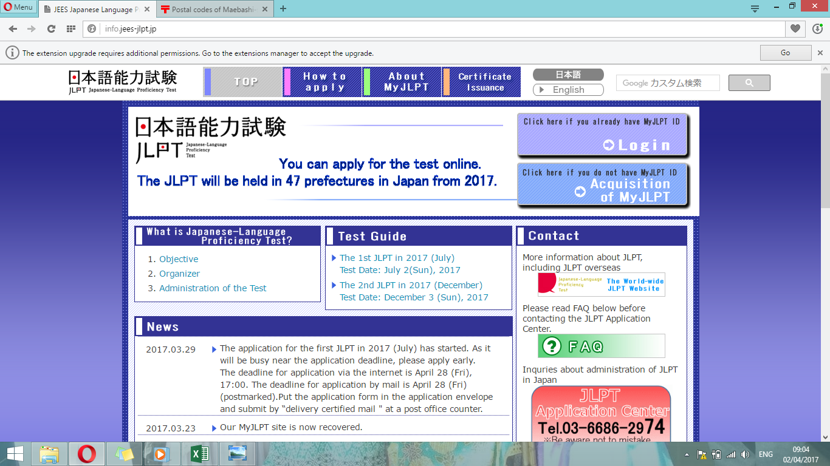Open the tab menu icon in title bar
Viewport: 830px width, 466px height.
(755, 8)
